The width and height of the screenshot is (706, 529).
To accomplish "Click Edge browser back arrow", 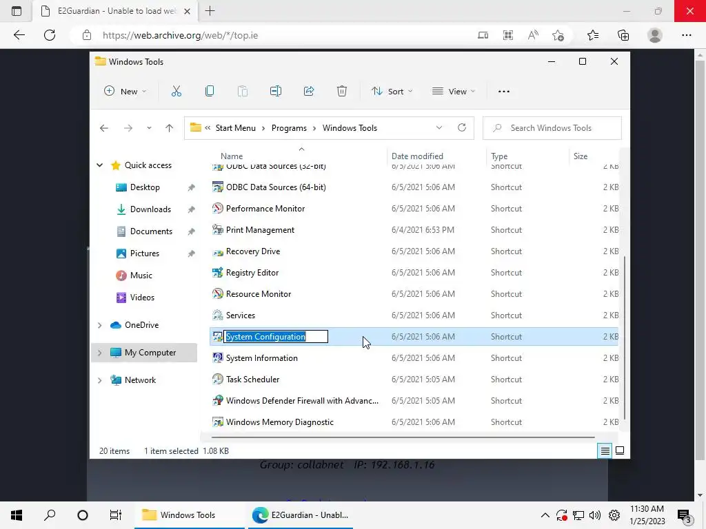I will pyautogui.click(x=19, y=35).
